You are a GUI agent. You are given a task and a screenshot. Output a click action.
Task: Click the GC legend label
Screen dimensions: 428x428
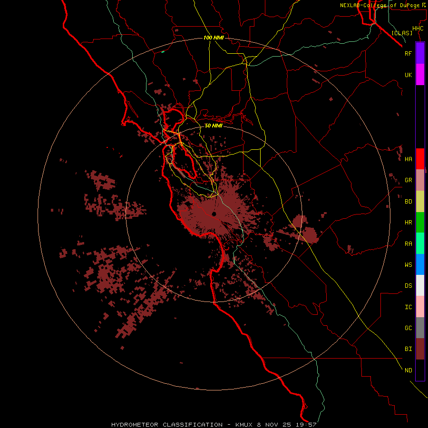[x=408, y=328]
